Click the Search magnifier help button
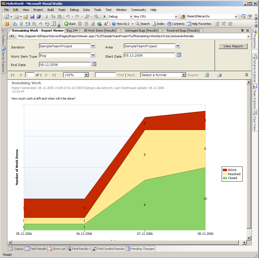Screen dimensions: 259x258 (143, 24)
